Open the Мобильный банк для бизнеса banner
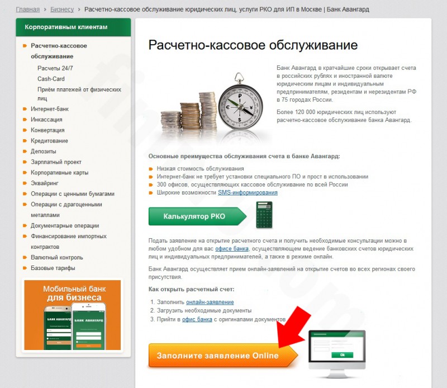 point(73,315)
